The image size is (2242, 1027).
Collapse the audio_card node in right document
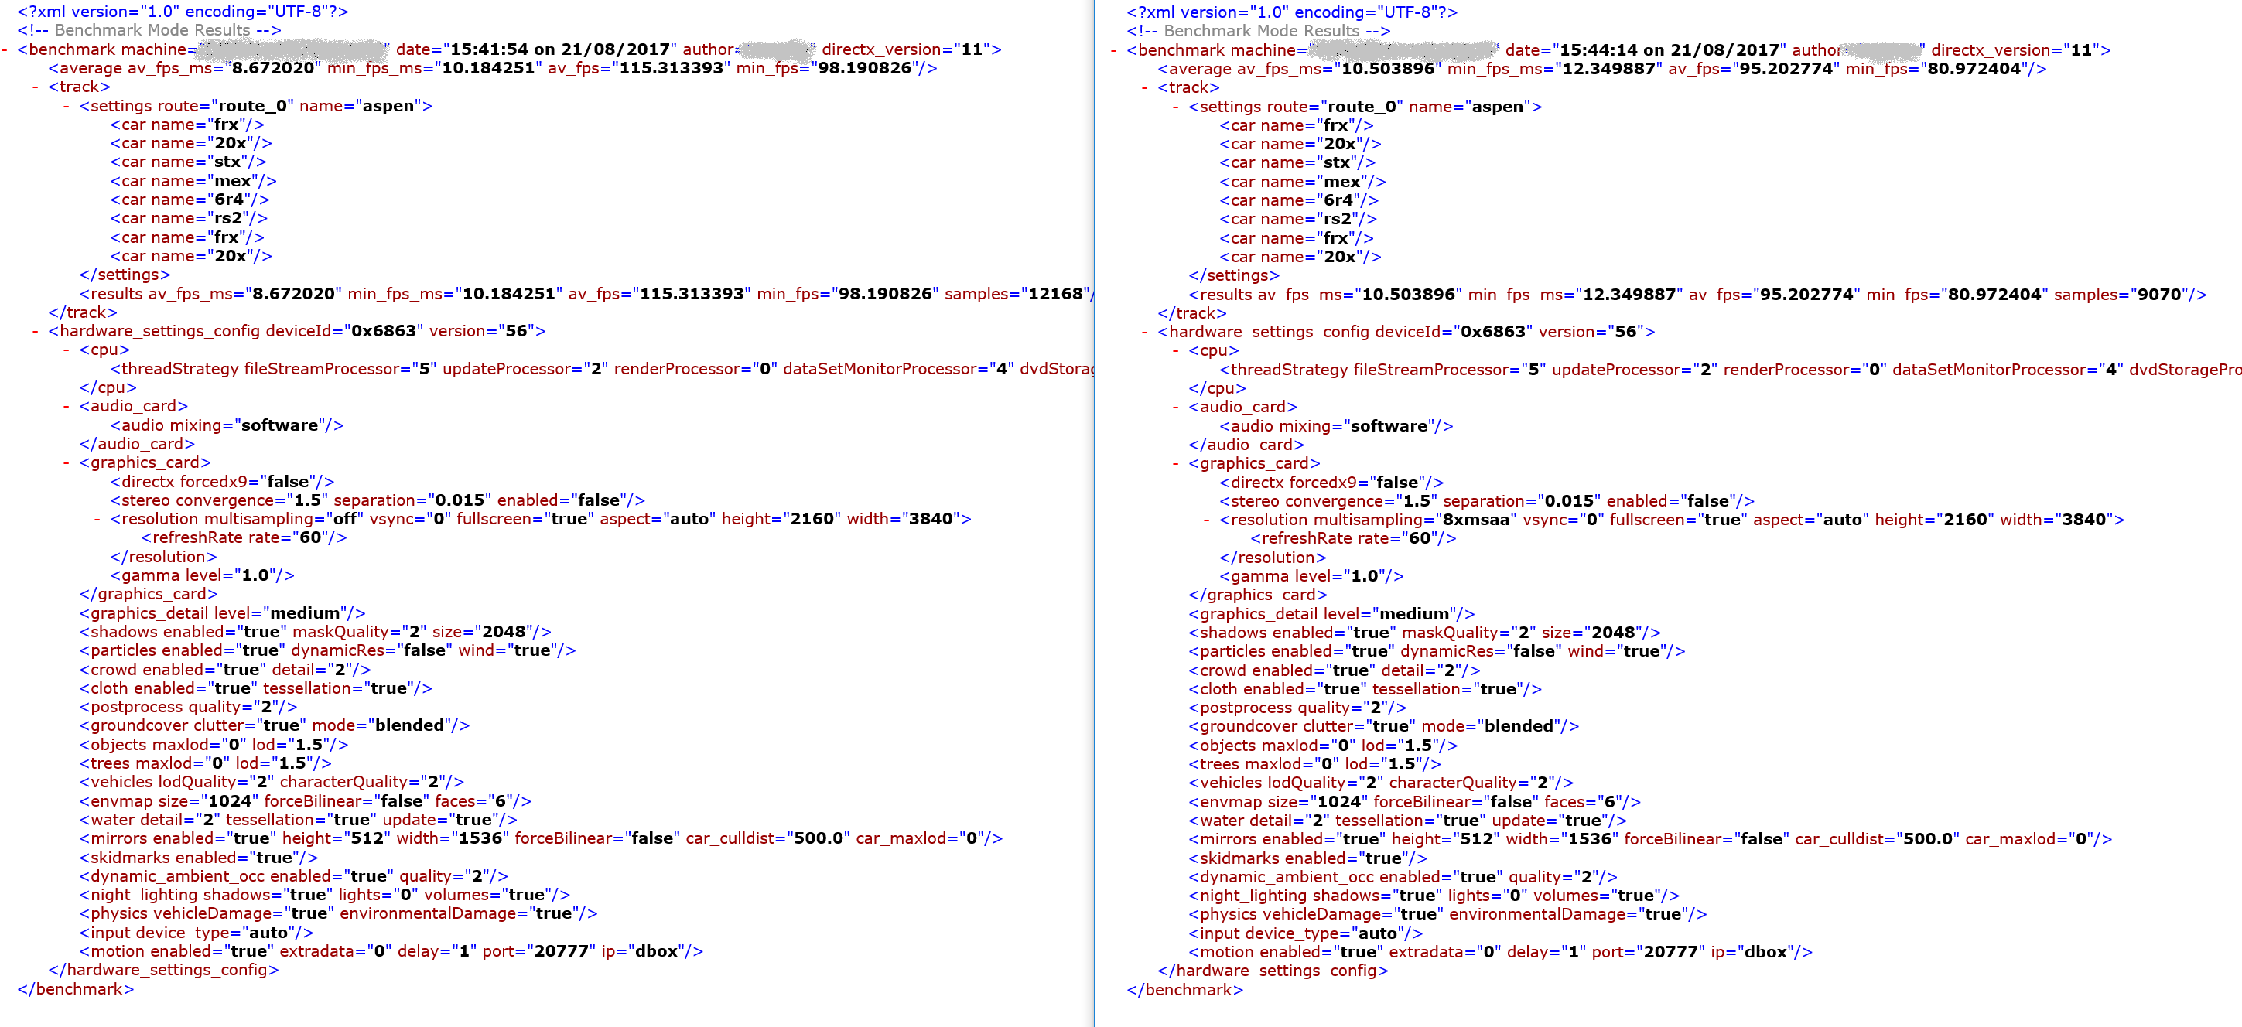click(1177, 408)
